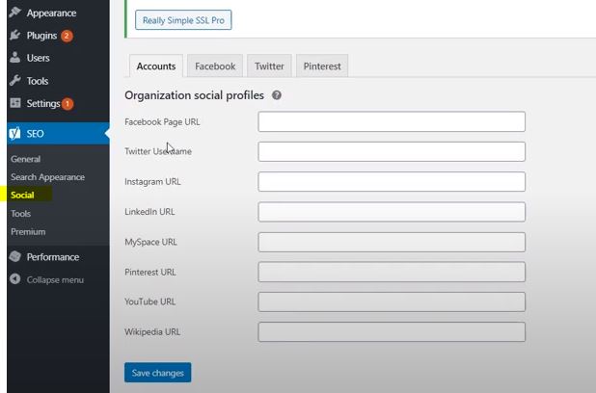The width and height of the screenshot is (596, 393).
Task: Click the Plugins update count badge
Action: 67,36
